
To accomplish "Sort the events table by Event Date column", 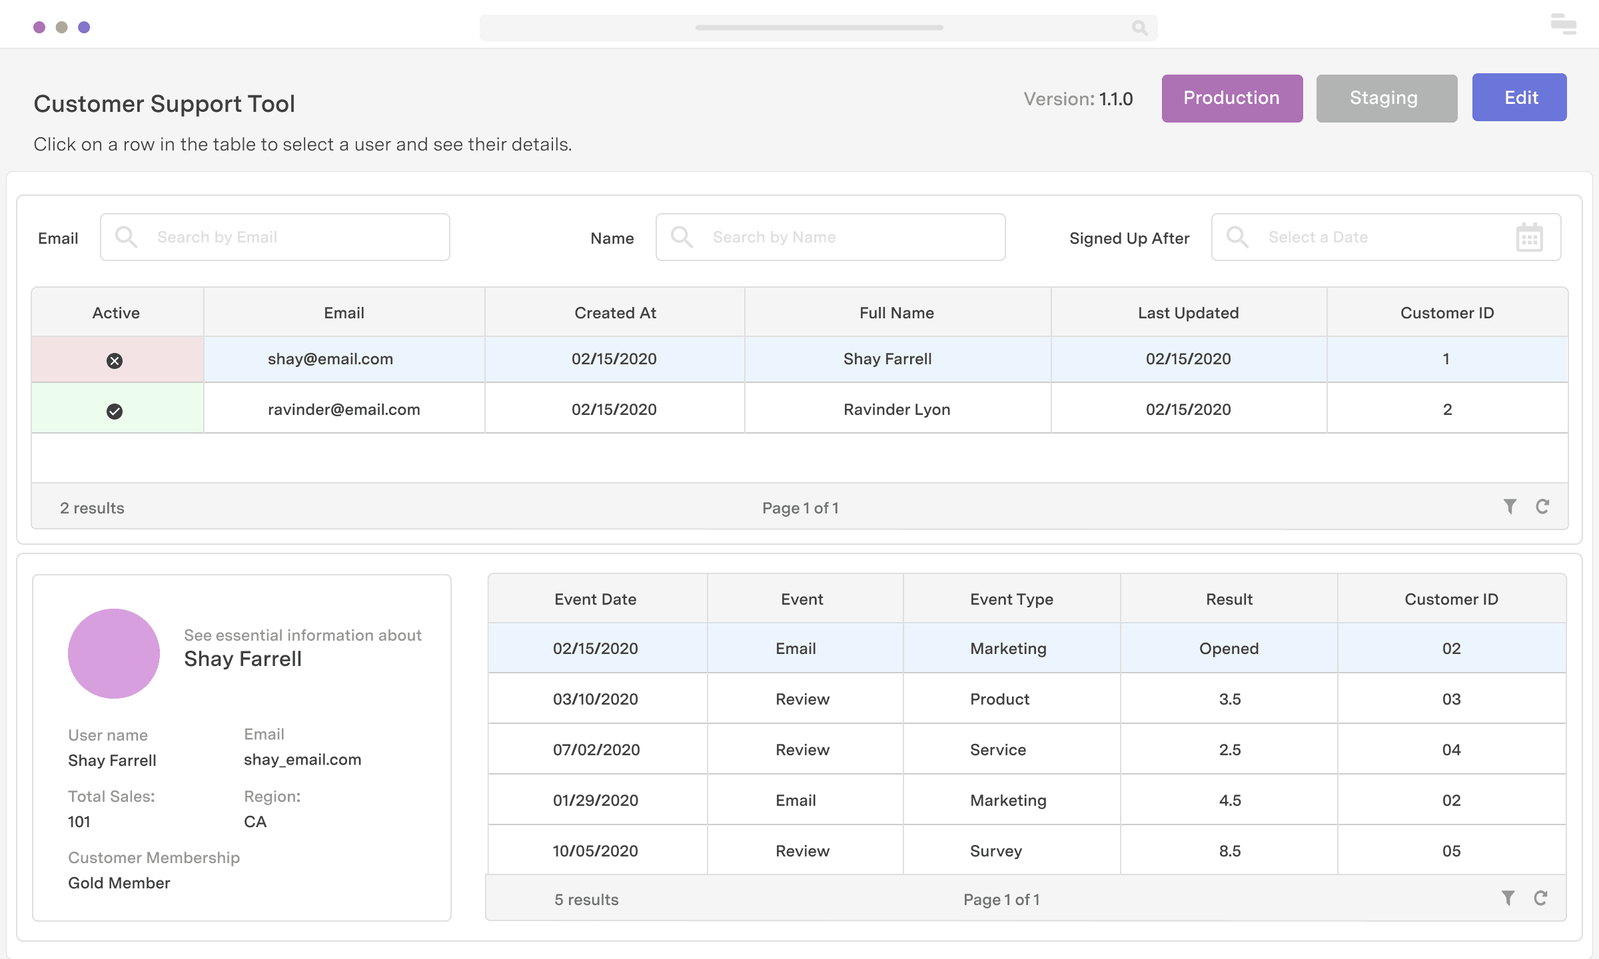I will [x=595, y=599].
